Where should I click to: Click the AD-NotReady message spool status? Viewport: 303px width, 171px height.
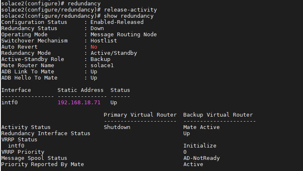[201, 158]
